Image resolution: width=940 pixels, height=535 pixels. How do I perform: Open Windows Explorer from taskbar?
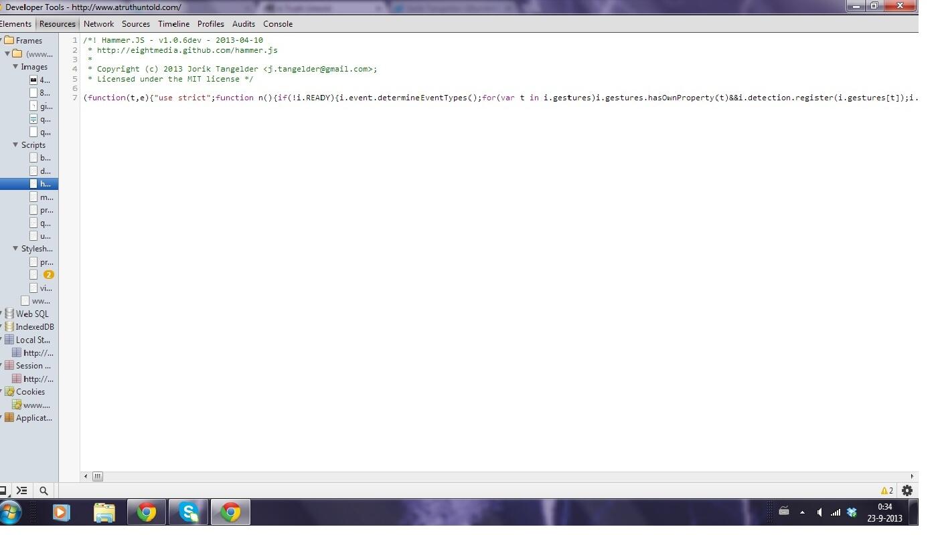[x=104, y=513]
